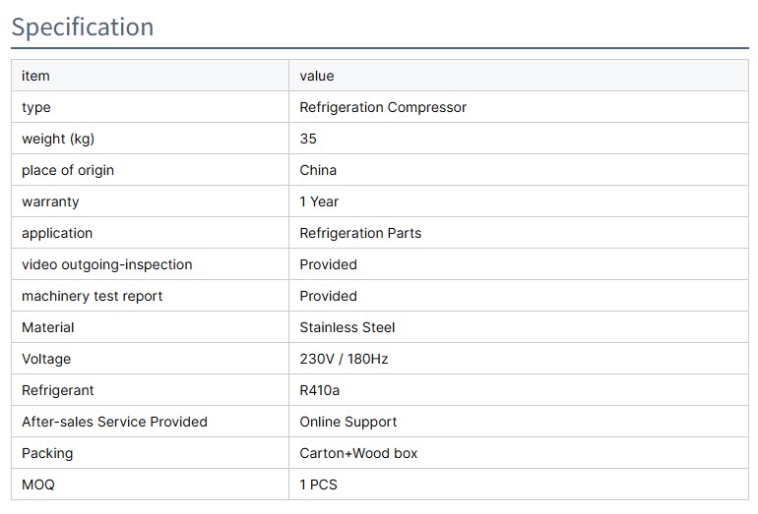Click the warranty row label
Viewport: 758px width, 514px height.
(x=50, y=201)
